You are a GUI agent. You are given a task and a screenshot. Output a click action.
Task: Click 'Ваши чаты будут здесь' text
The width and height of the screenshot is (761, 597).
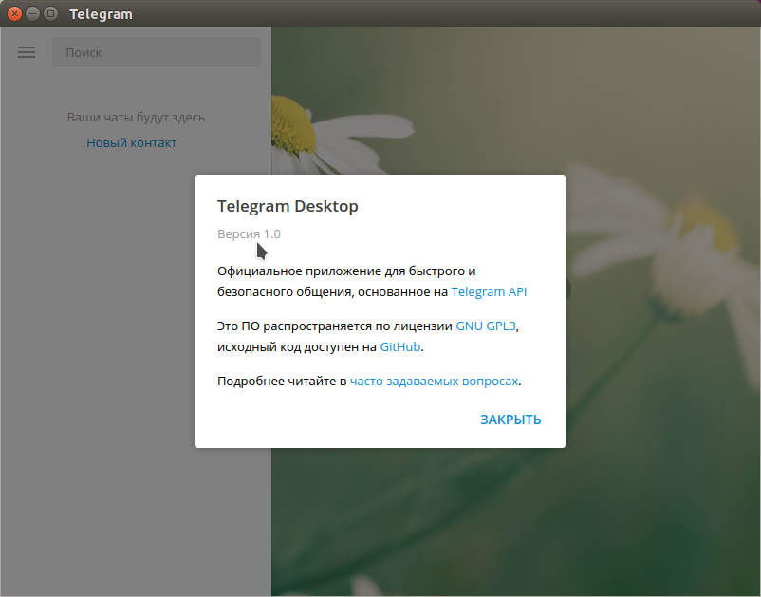pos(136,118)
